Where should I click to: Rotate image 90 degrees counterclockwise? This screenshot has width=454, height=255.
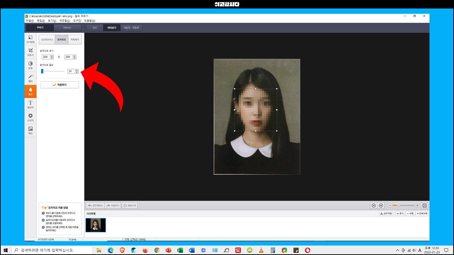point(373,205)
